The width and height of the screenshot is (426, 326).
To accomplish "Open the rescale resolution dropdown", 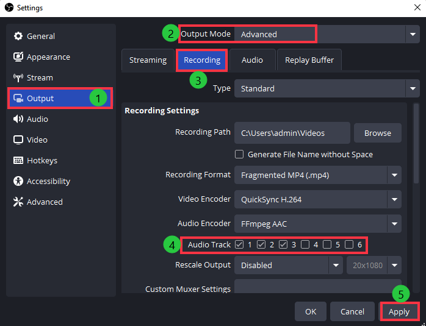I will pos(374,265).
